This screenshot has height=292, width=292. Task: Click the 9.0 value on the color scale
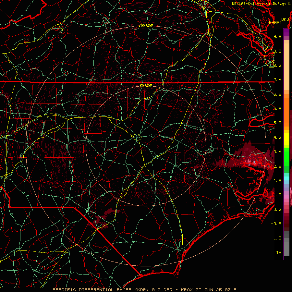pyautogui.click(x=277, y=51)
